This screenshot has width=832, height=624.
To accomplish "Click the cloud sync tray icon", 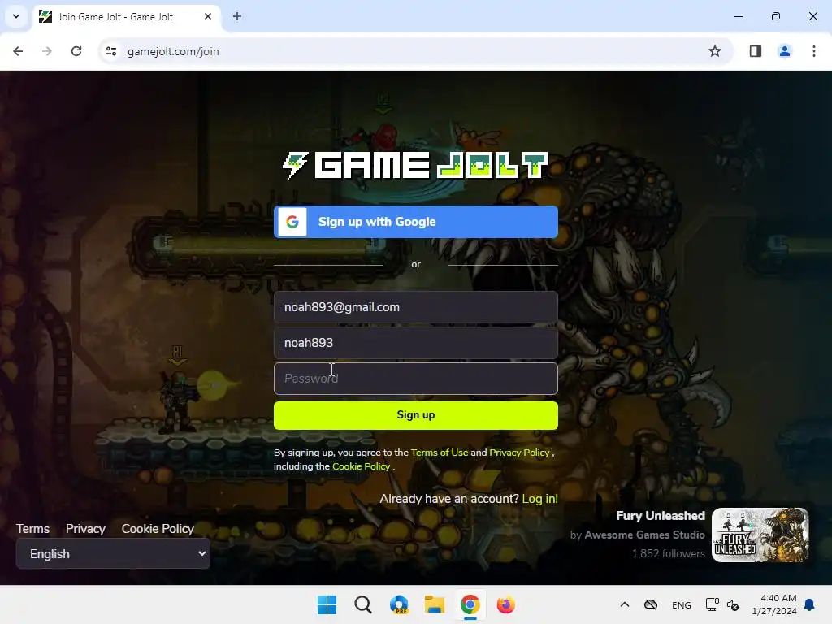I will coord(651,604).
